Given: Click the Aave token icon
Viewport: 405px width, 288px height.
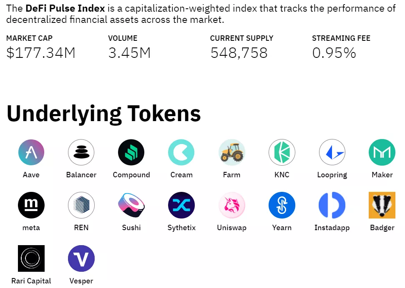Looking at the screenshot, I should (31, 152).
